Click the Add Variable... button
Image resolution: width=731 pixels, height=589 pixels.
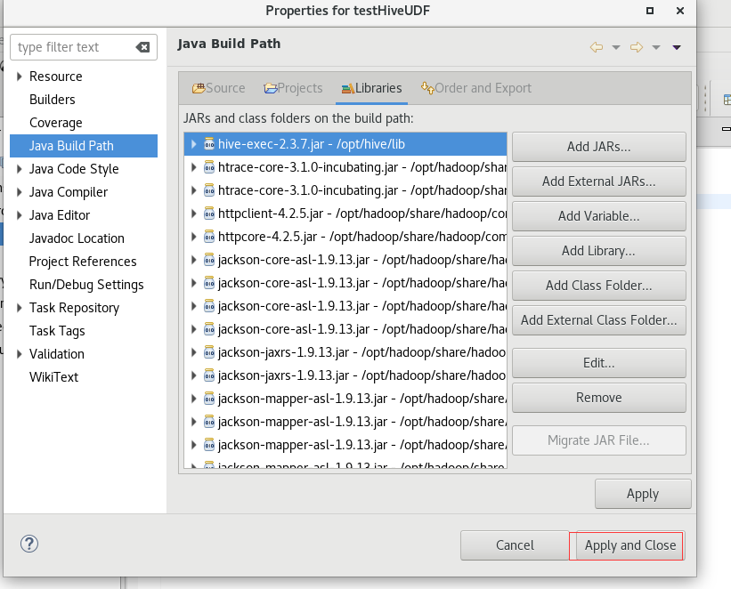[x=598, y=216]
